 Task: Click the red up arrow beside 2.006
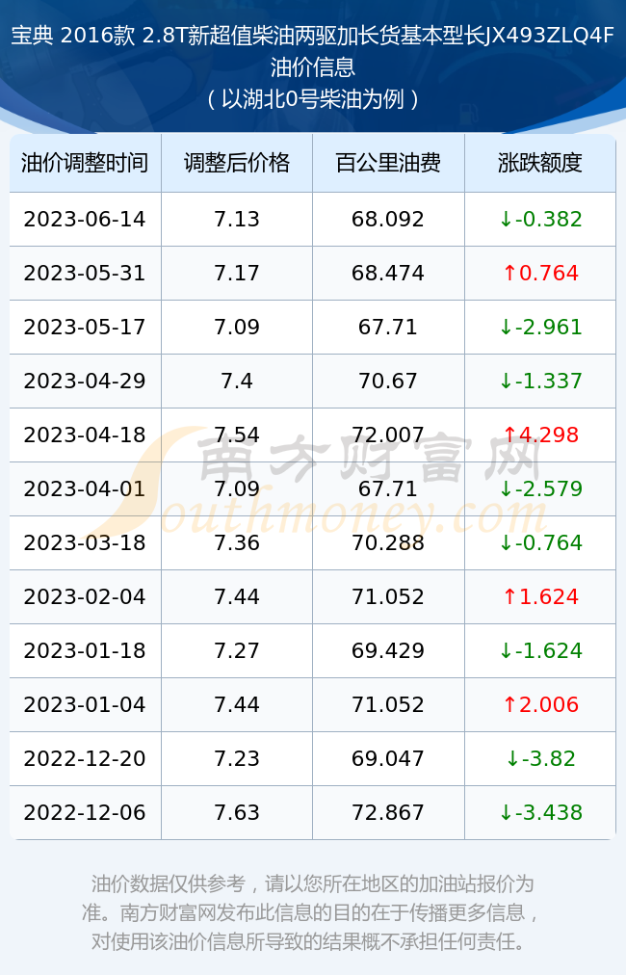(509, 704)
